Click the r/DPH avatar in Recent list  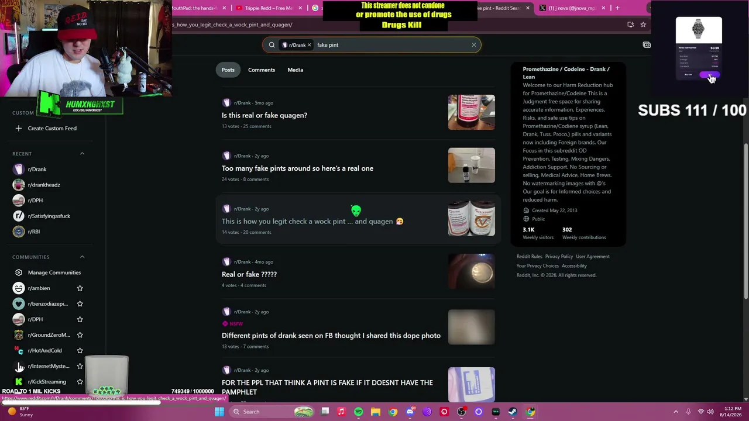coord(19,201)
